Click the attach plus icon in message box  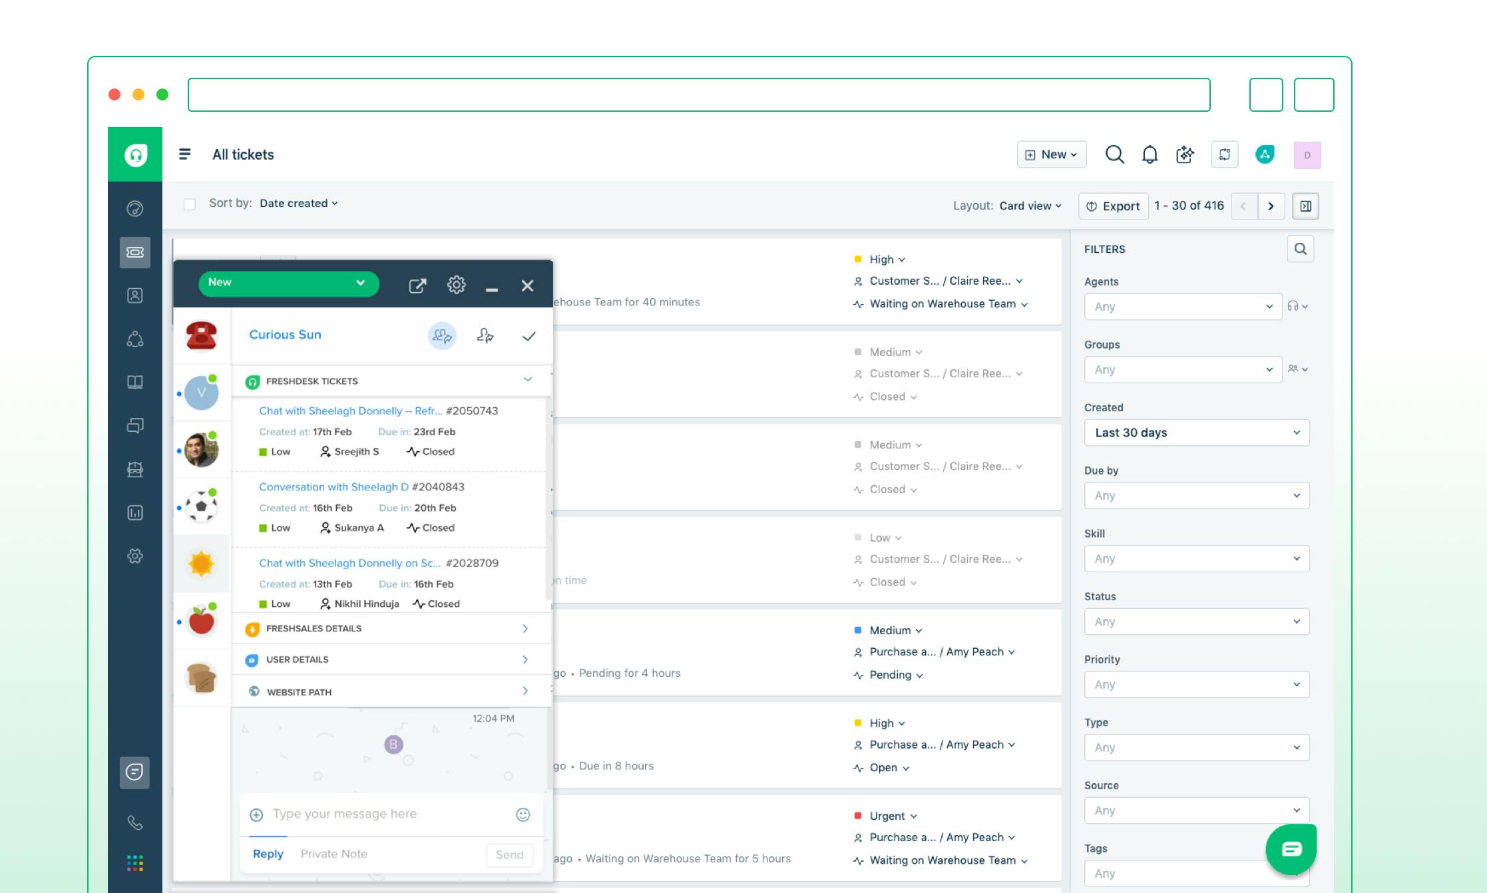click(x=256, y=814)
